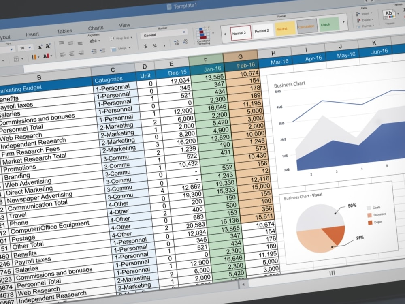
Task: Select the Dec-15 header cell
Action: pyautogui.click(x=173, y=73)
